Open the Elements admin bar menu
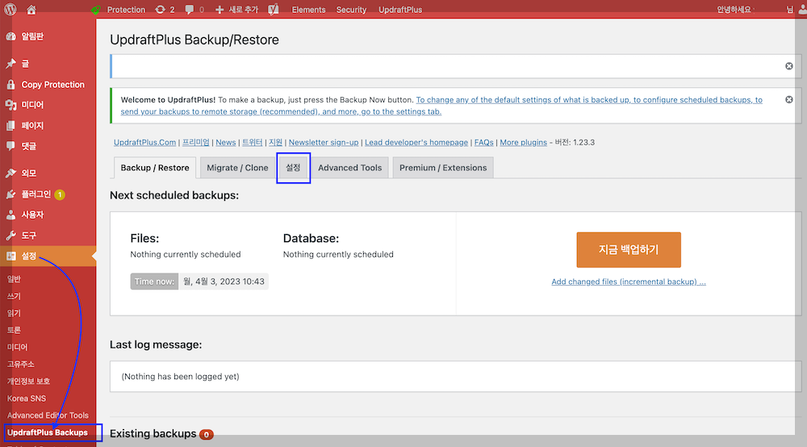Viewport: 807px width, 447px height. tap(308, 9)
